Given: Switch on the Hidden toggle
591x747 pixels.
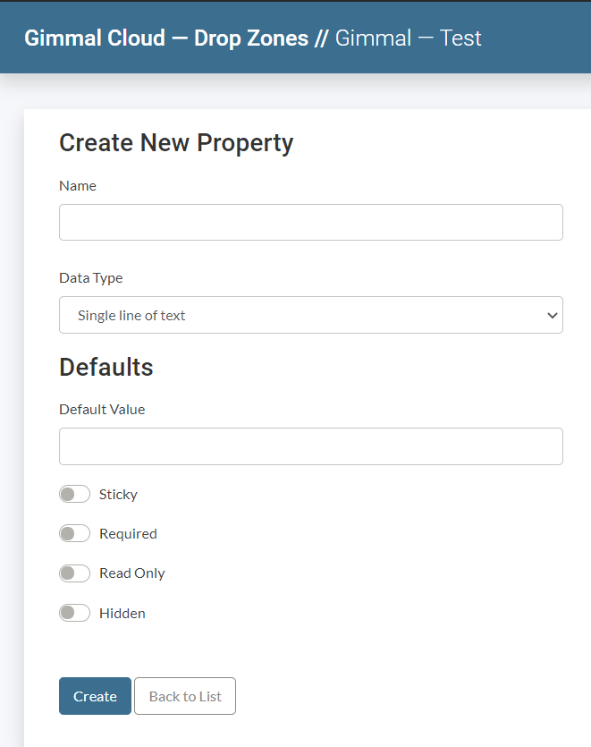Looking at the screenshot, I should point(75,613).
